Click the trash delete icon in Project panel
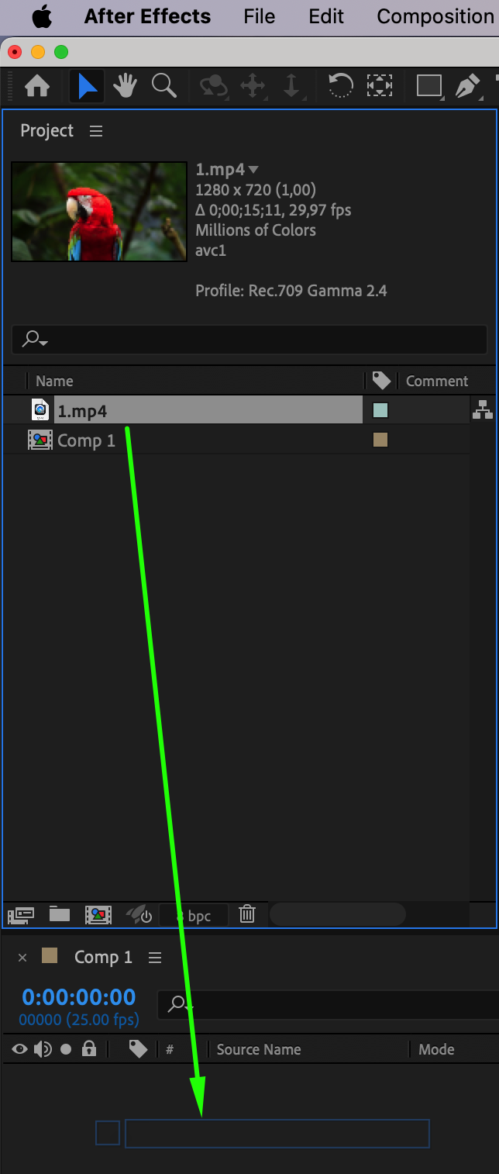This screenshot has height=1174, width=499. pyautogui.click(x=247, y=914)
